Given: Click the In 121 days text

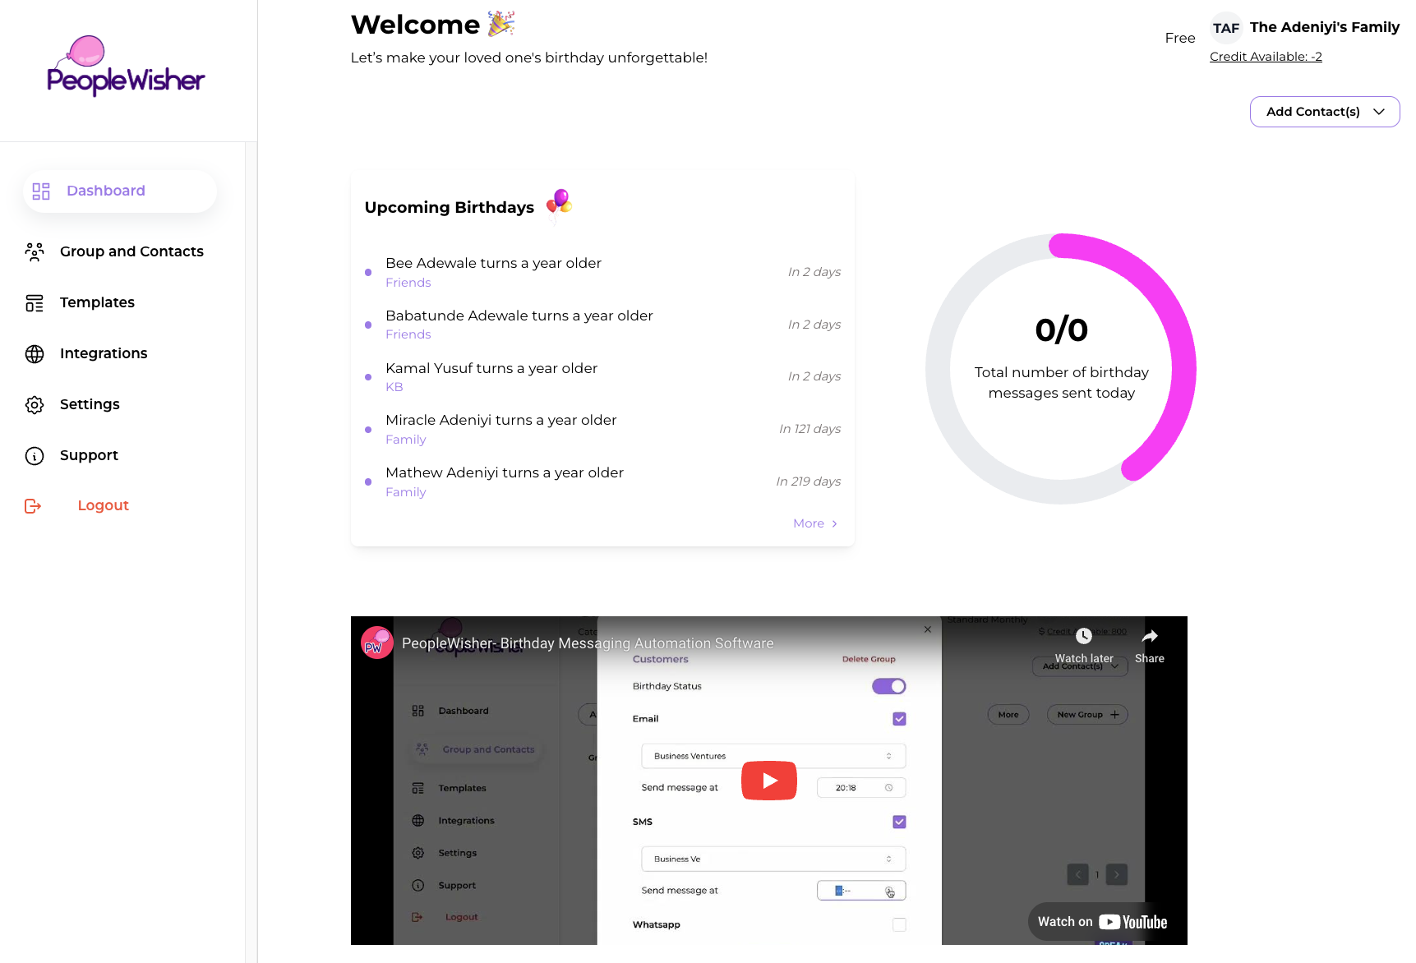Looking at the screenshot, I should coord(809,429).
